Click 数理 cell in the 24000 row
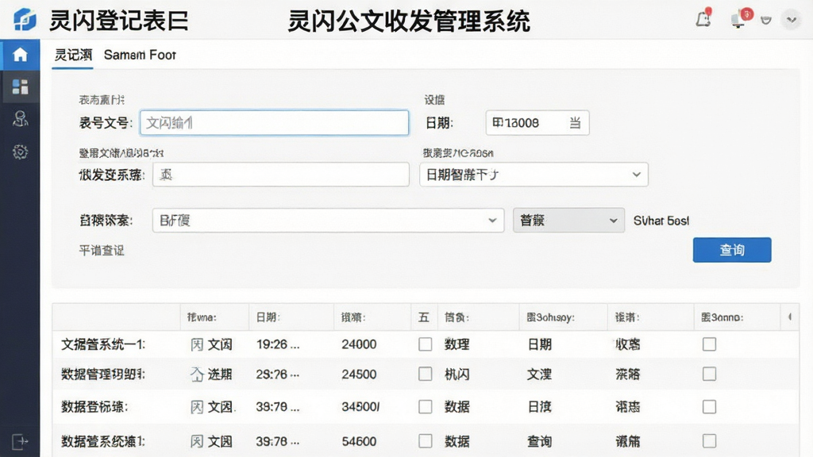813x457 pixels. point(457,344)
